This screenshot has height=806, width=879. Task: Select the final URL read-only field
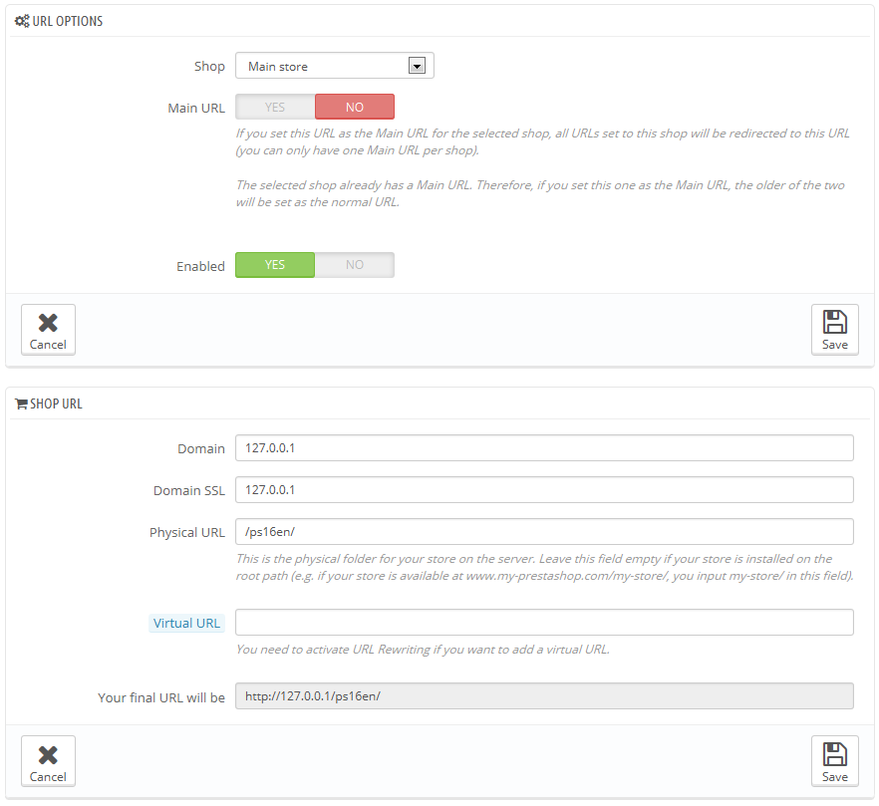click(x=544, y=696)
